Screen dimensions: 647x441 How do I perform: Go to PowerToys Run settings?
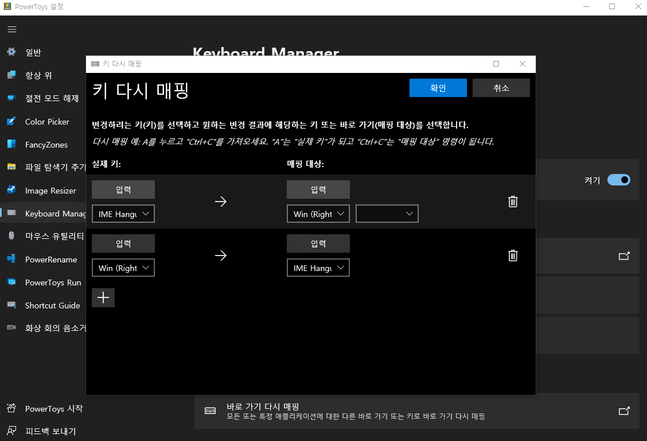53,283
